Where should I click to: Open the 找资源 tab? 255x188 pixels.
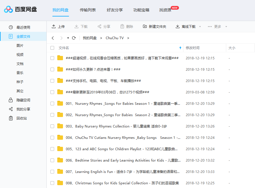pos(165,10)
